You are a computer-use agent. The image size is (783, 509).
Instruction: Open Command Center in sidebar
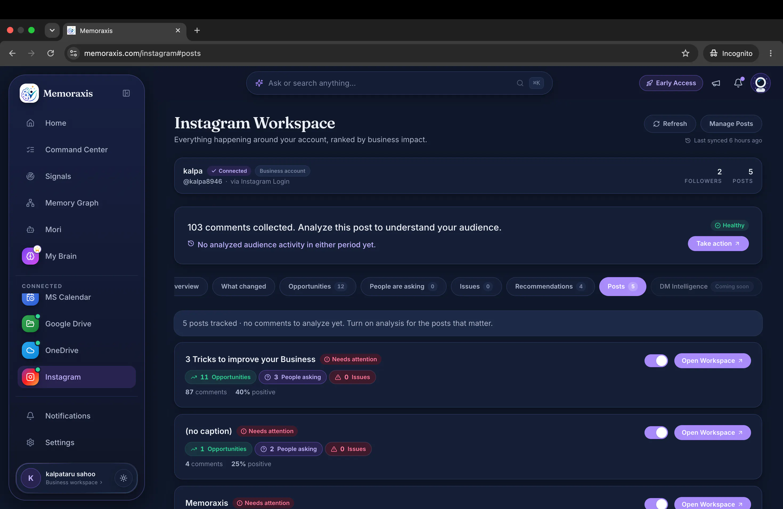click(77, 150)
